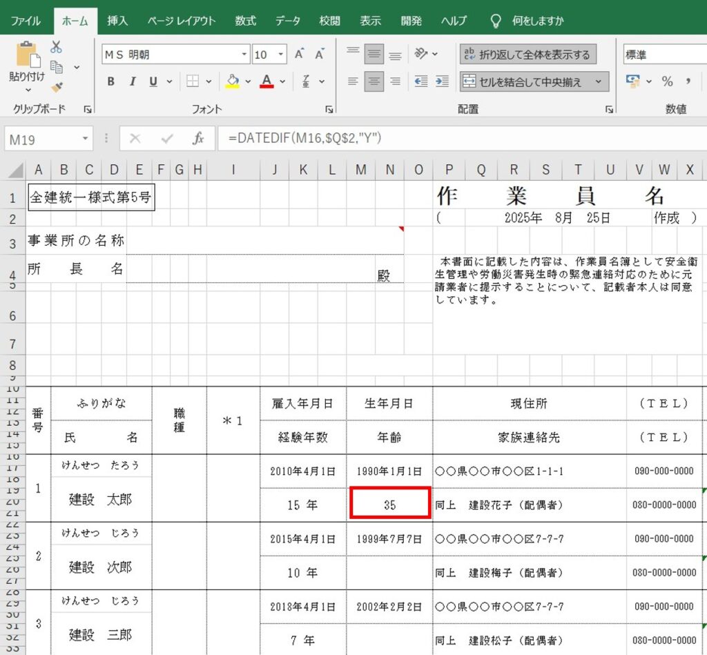
Task: Toggle middle vertical alignment
Action: [x=374, y=54]
